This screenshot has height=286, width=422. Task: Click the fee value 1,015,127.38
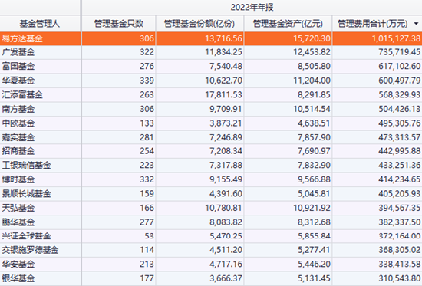point(396,38)
